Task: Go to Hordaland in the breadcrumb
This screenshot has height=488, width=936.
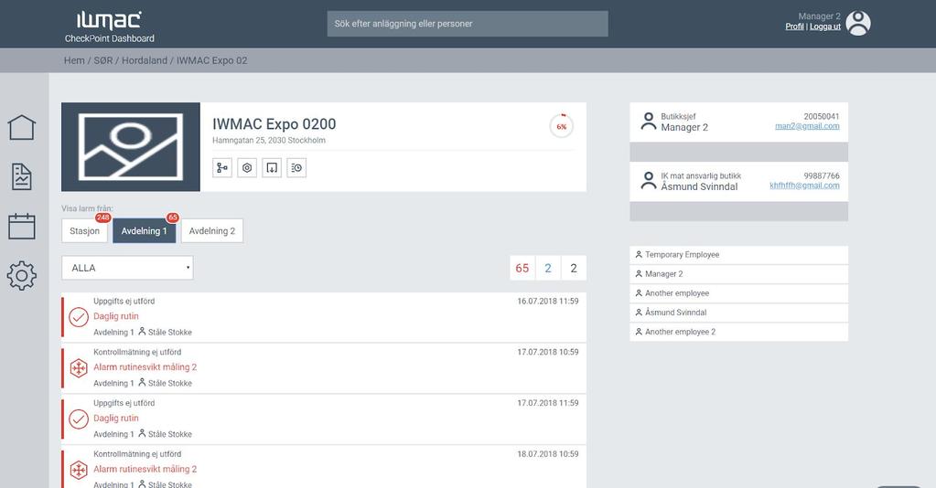Action: click(x=145, y=60)
